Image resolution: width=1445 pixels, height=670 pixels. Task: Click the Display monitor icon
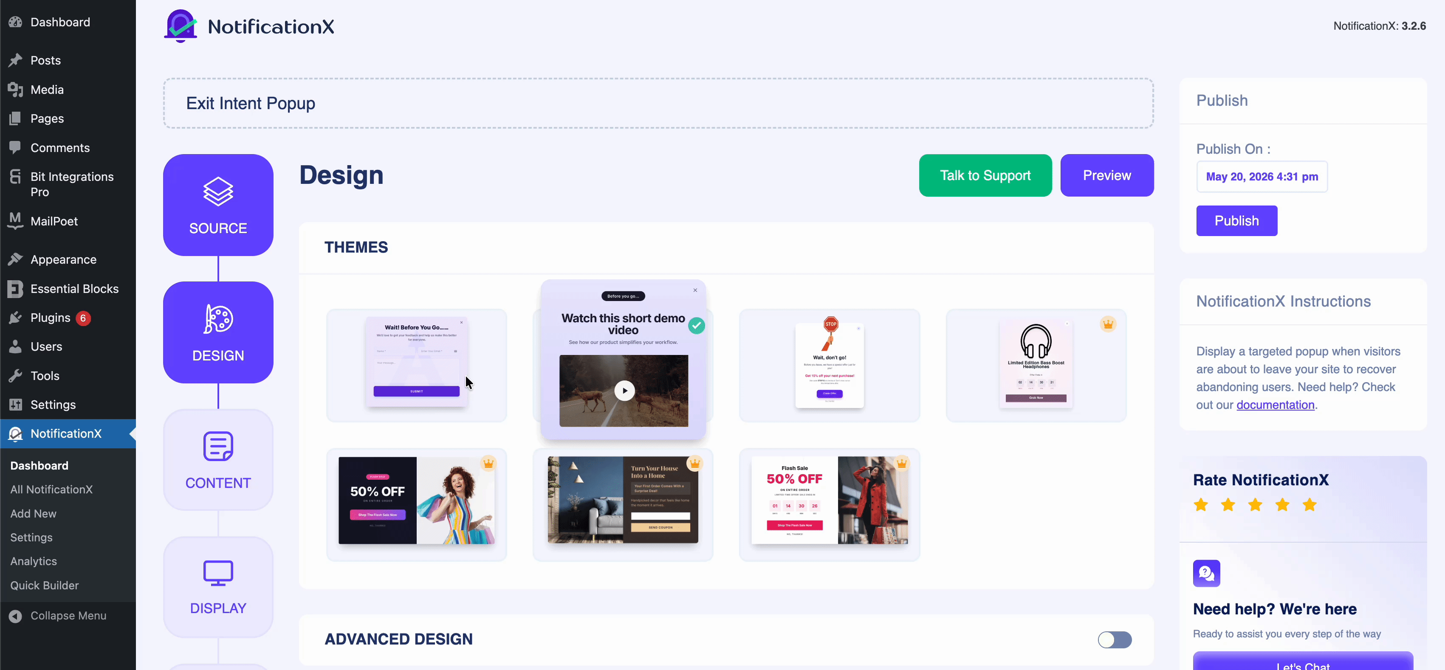click(x=218, y=573)
